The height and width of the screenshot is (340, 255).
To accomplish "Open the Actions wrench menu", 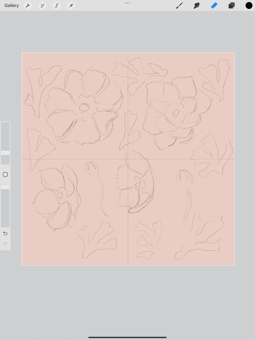I will coord(28,5).
